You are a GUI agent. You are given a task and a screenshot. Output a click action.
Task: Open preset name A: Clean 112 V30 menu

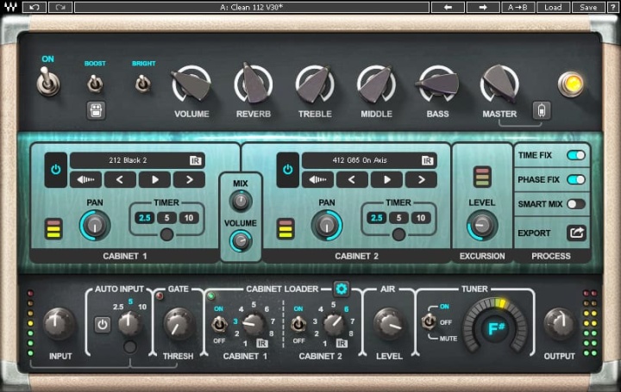click(252, 7)
